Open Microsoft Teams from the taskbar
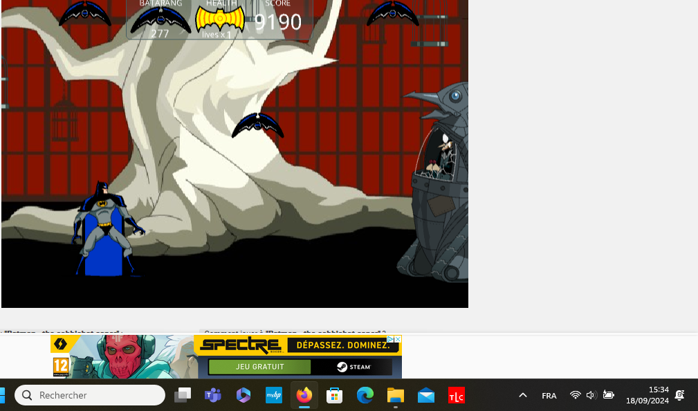Image resolution: width=698 pixels, height=411 pixels. 213,395
